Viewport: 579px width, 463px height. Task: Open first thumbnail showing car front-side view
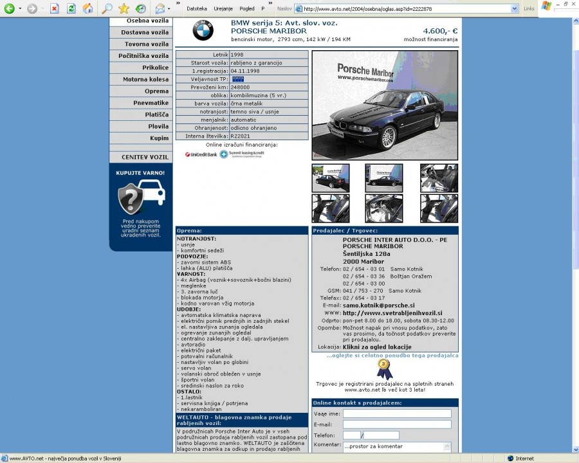(331, 178)
